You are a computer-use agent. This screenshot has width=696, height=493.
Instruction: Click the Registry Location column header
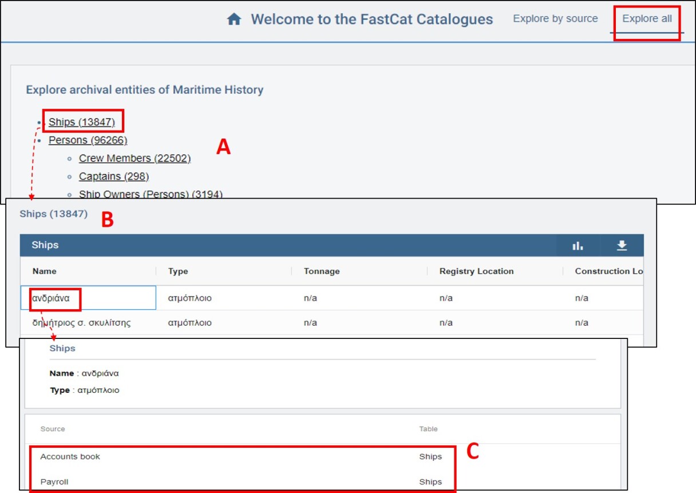(x=476, y=271)
